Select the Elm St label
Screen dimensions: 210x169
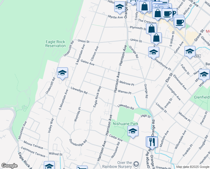click(169, 78)
